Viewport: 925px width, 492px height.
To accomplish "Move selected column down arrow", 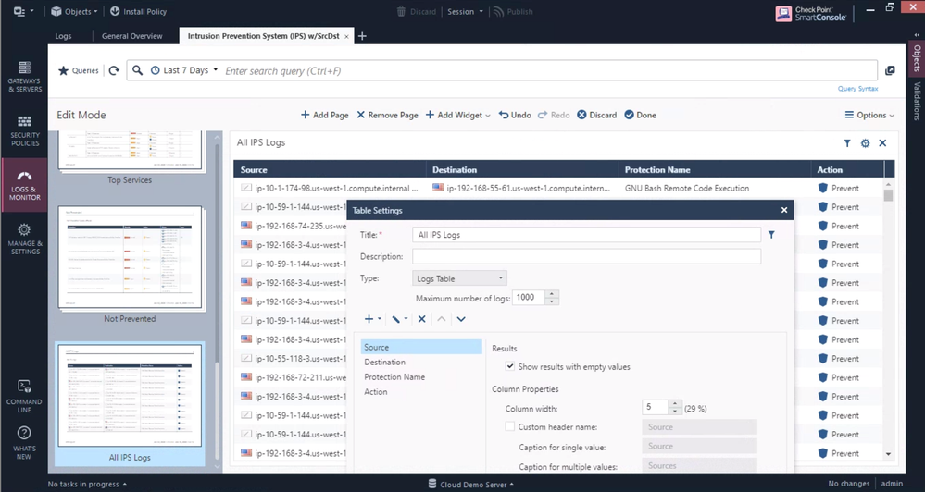I will (x=461, y=319).
